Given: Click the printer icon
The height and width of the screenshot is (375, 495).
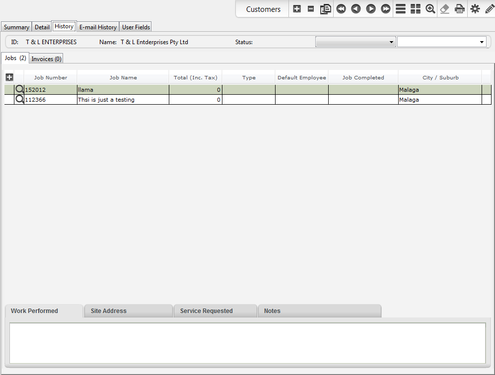Looking at the screenshot, I should tap(460, 9).
